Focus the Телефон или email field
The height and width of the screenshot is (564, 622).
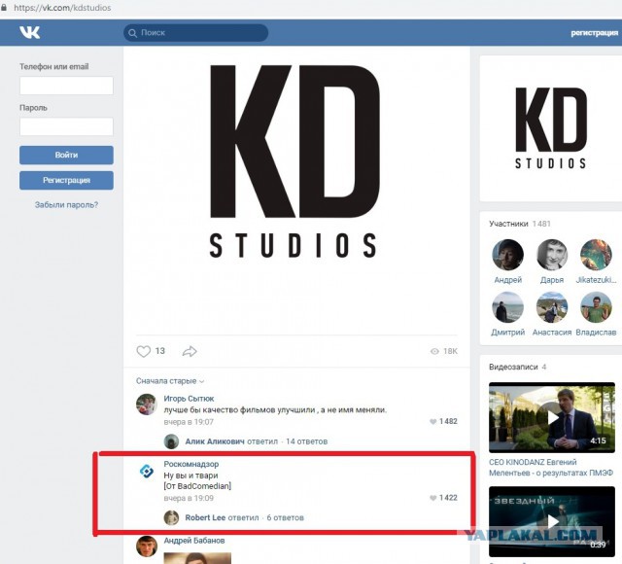[66, 86]
